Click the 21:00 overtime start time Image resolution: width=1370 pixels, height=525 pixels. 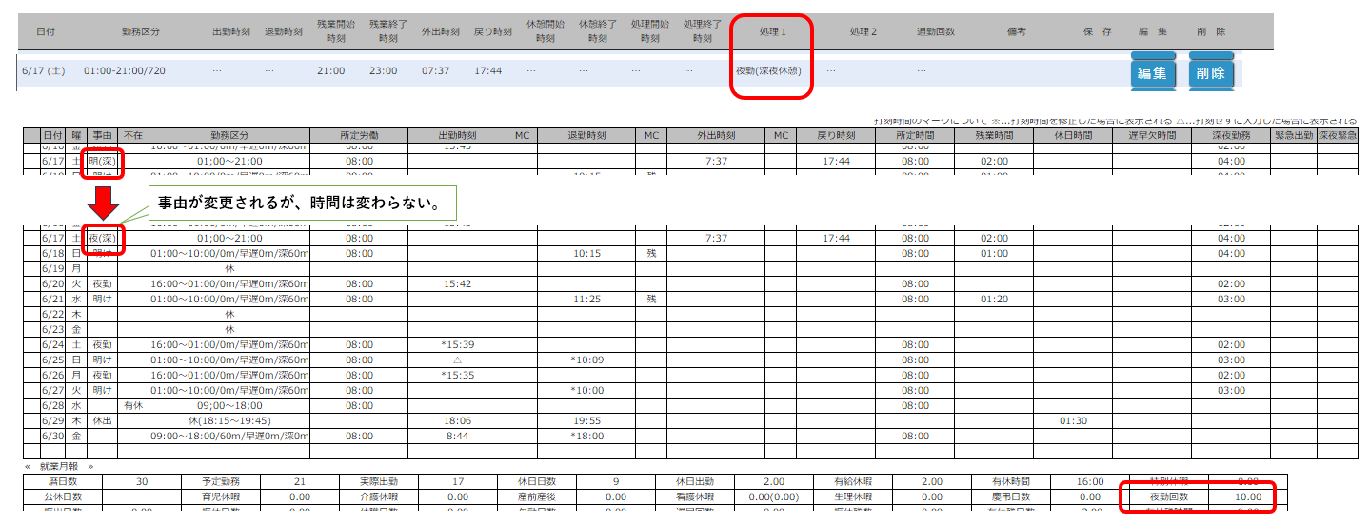click(330, 71)
